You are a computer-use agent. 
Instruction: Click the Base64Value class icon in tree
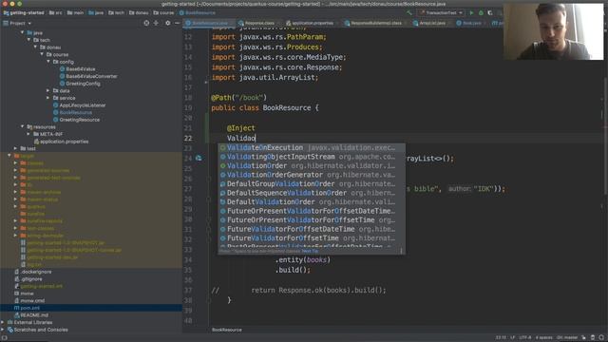[x=62, y=69]
